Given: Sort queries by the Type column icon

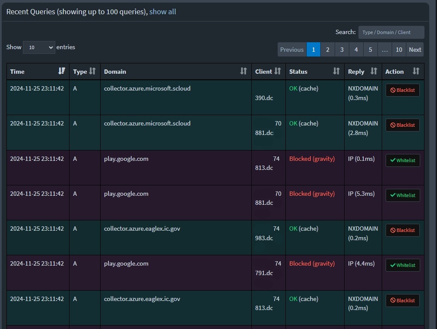Looking at the screenshot, I should (x=92, y=71).
